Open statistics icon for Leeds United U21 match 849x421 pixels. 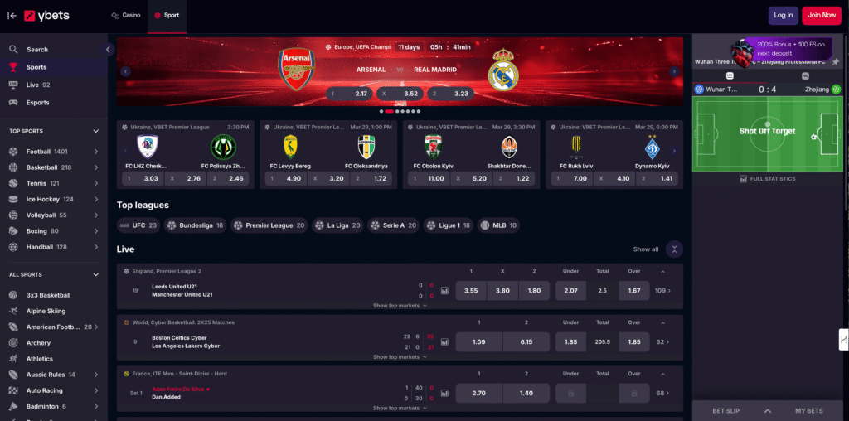click(444, 291)
